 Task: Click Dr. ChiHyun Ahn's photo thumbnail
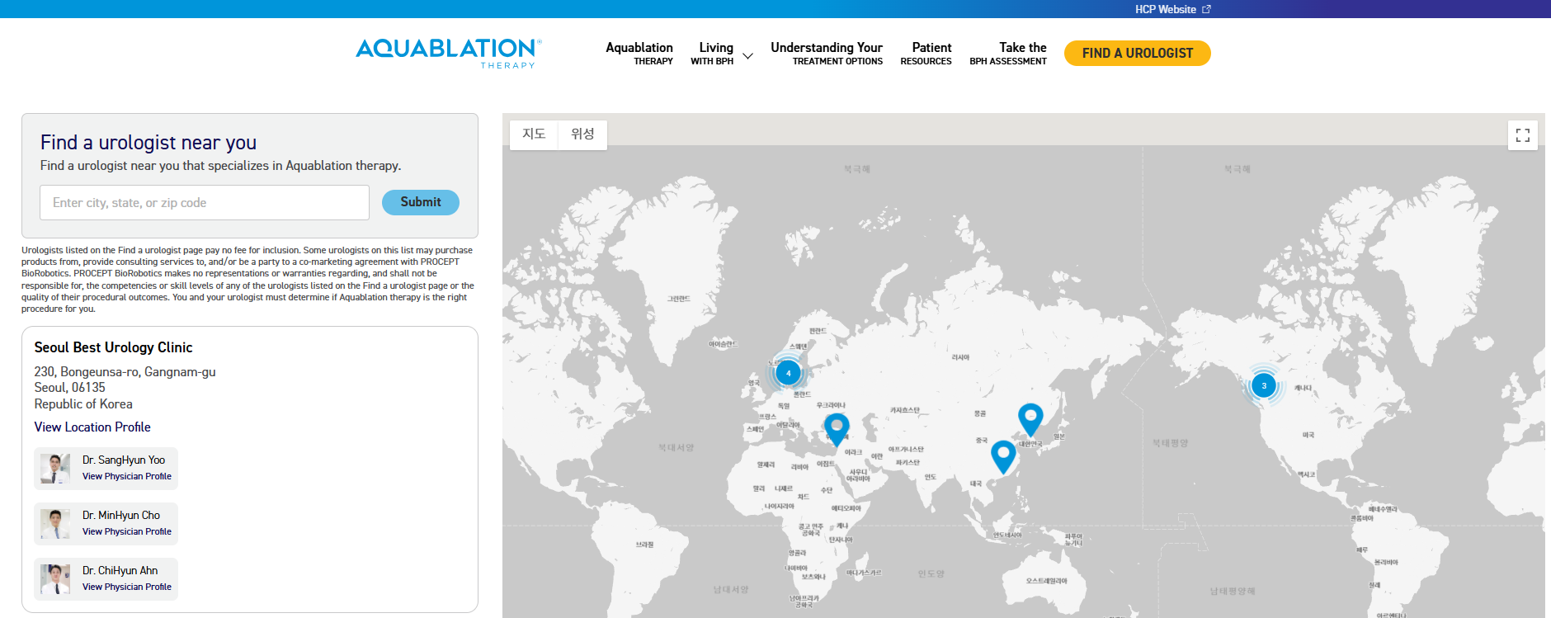tap(55, 578)
